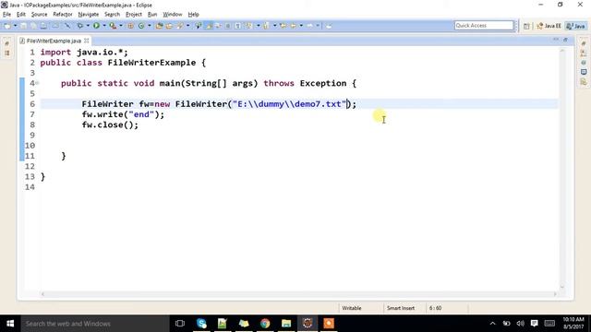The image size is (591, 332).
Task: Click in the Quick Access field
Action: pyautogui.click(x=484, y=26)
